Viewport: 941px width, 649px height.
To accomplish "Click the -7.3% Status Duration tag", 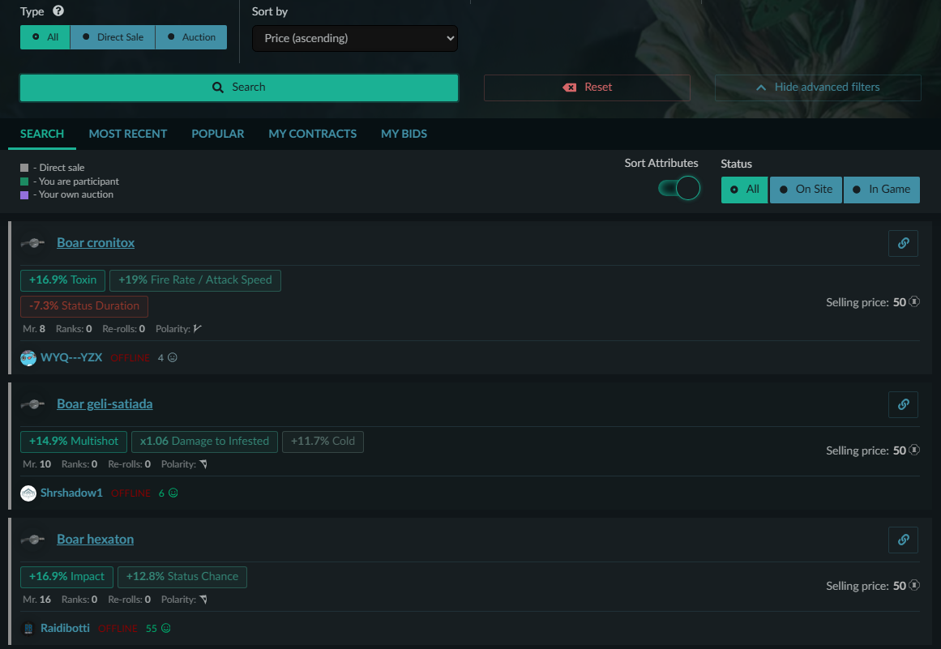I will 84,306.
